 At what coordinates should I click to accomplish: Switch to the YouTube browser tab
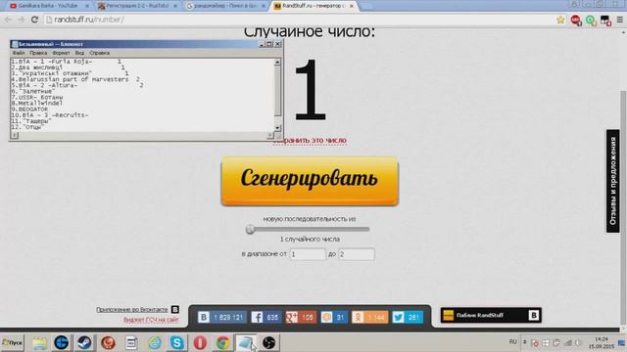coord(48,6)
